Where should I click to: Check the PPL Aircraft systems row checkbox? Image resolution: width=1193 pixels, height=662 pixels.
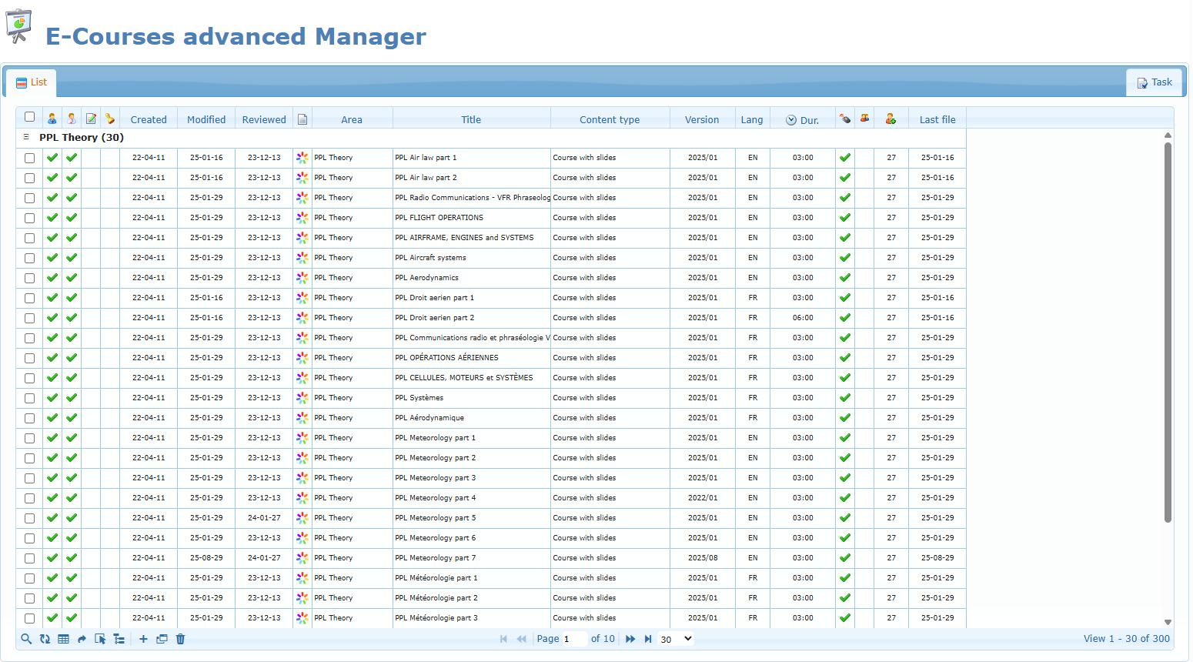click(x=29, y=258)
